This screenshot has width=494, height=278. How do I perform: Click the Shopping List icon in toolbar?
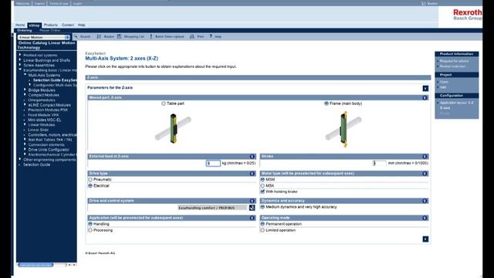pyautogui.click(x=120, y=36)
